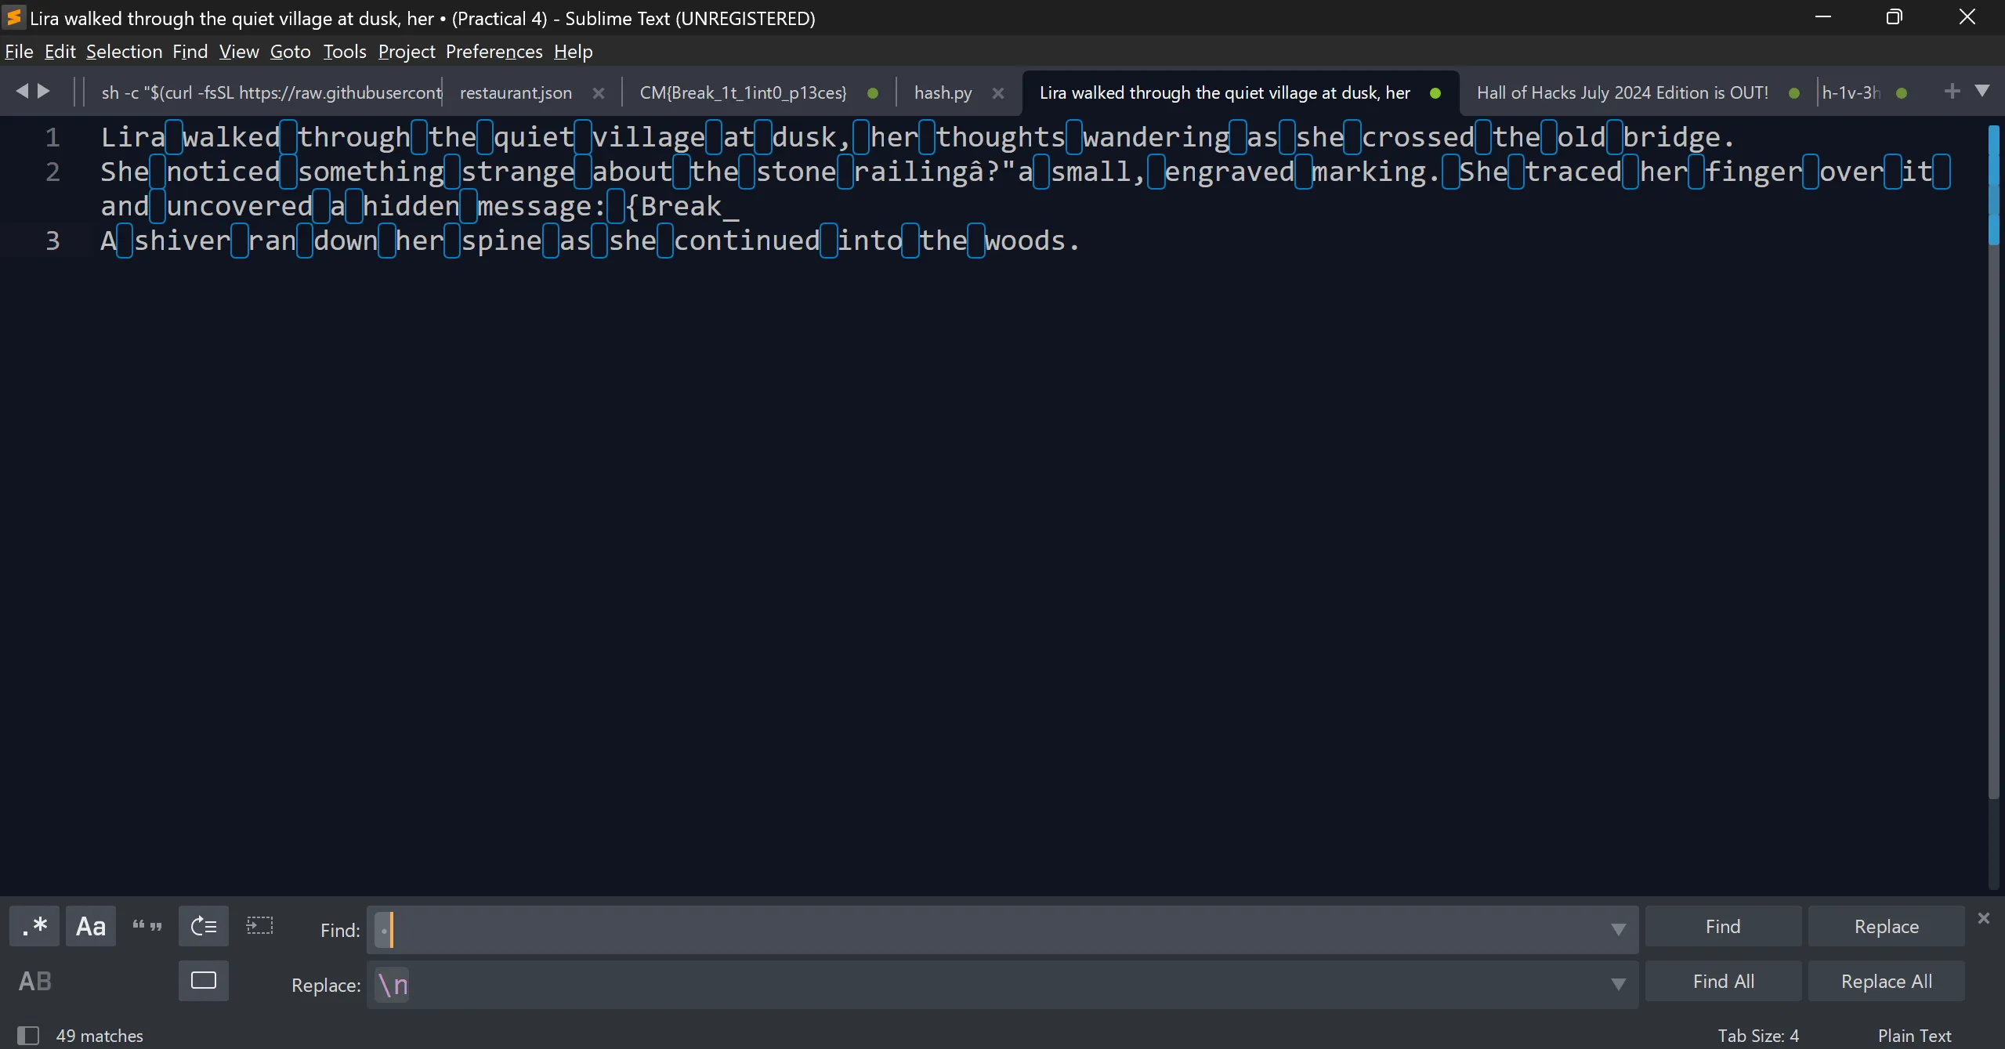This screenshot has width=2005, height=1049.
Task: Go to previous tab with left arrow
Action: [x=22, y=91]
